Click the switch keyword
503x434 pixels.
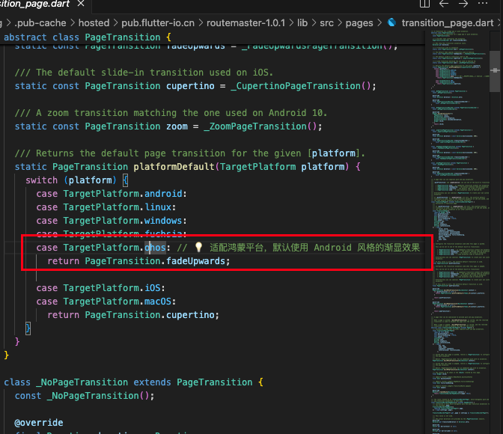coord(42,180)
